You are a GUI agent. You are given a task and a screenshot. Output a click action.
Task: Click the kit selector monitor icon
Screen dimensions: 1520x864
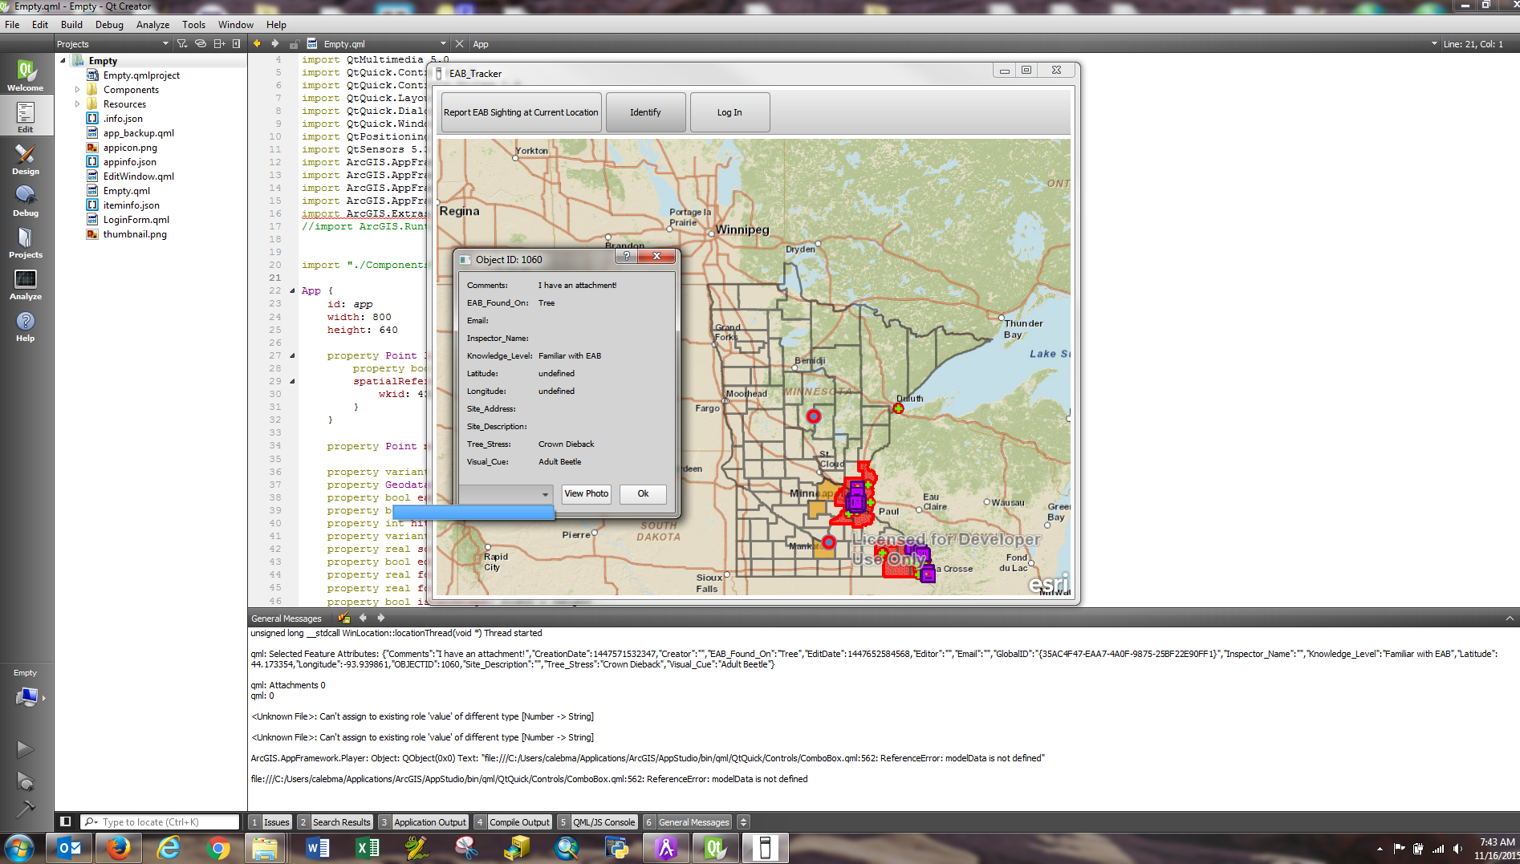point(26,697)
